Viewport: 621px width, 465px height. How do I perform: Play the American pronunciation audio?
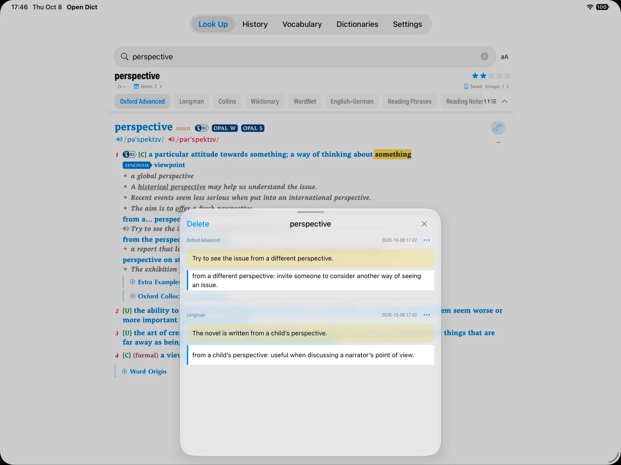pyautogui.click(x=171, y=139)
